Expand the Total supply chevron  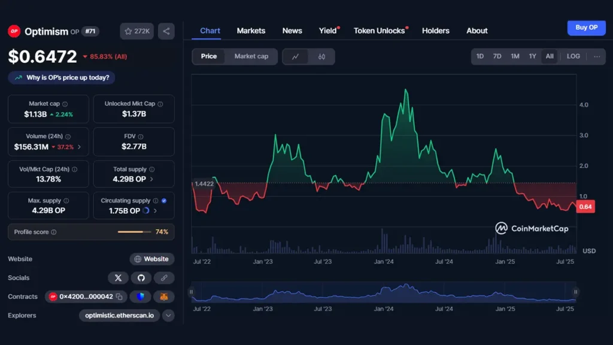151,179
